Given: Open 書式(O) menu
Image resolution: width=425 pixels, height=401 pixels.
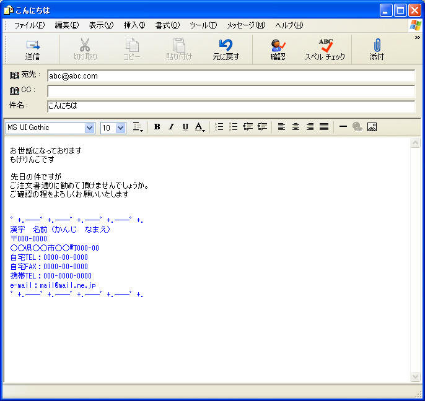Looking at the screenshot, I should pyautogui.click(x=167, y=25).
